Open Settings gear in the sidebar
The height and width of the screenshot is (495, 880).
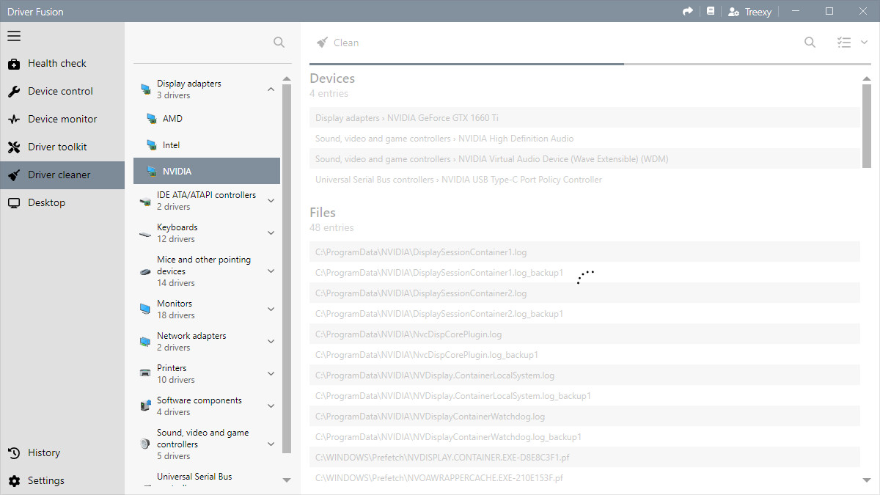(x=45, y=480)
